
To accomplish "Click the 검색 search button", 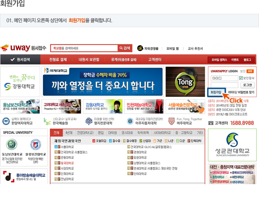I will click(x=125, y=48).
